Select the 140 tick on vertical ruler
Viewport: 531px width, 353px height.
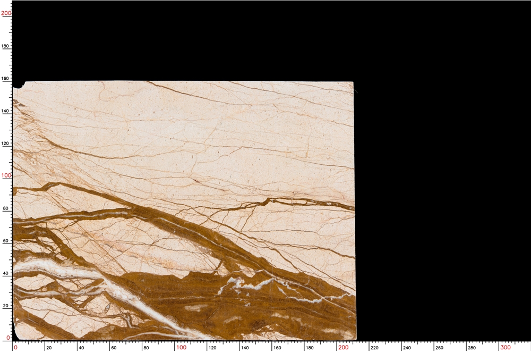pyautogui.click(x=5, y=111)
